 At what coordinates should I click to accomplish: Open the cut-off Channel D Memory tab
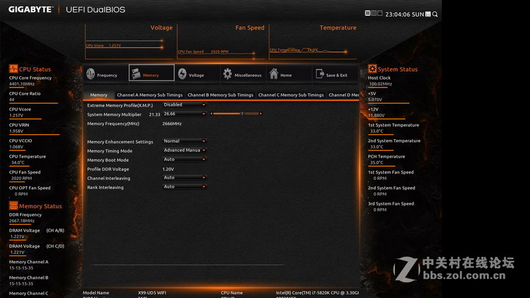343,95
